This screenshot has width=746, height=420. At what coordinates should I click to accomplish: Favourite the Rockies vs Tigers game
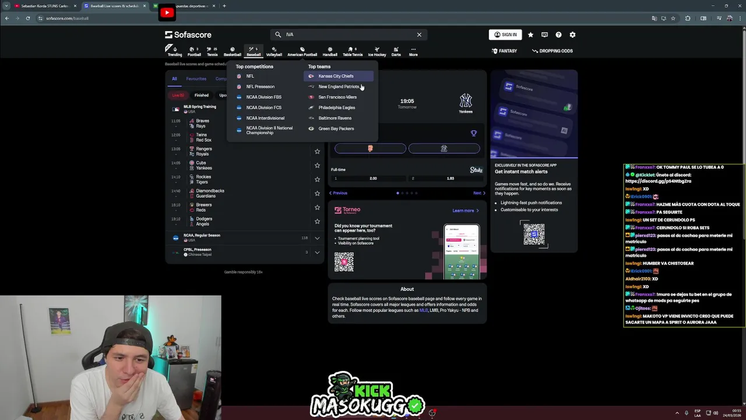(x=317, y=179)
